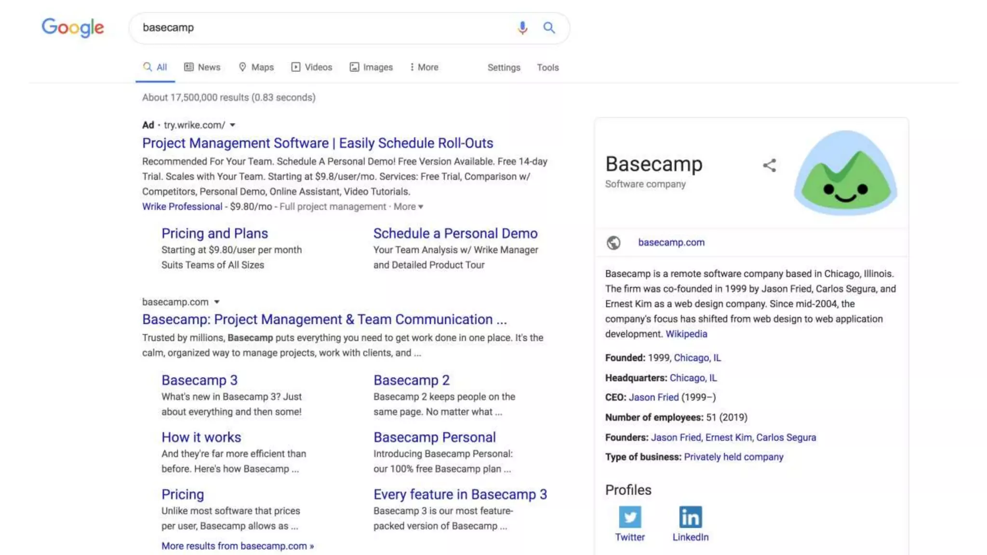Click the share icon beside Basecamp
The image size is (987, 555).
[769, 166]
